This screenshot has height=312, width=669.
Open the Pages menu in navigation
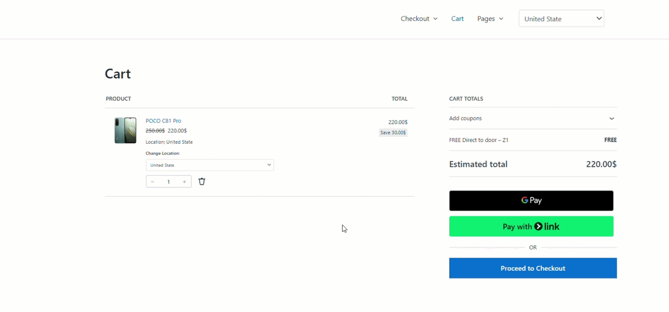tap(490, 19)
